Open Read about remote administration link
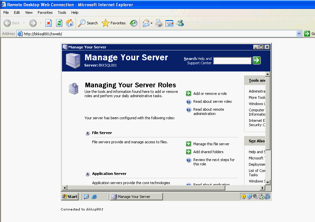 tap(208, 112)
